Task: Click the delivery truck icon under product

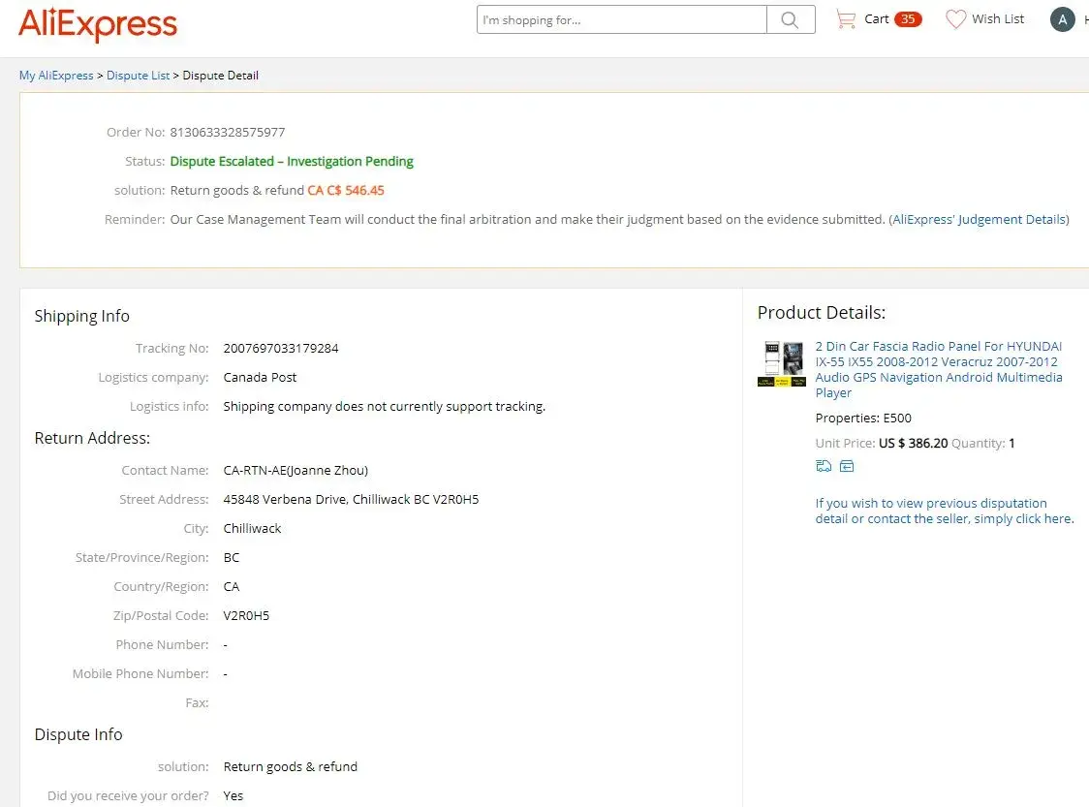Action: pyautogui.click(x=824, y=466)
